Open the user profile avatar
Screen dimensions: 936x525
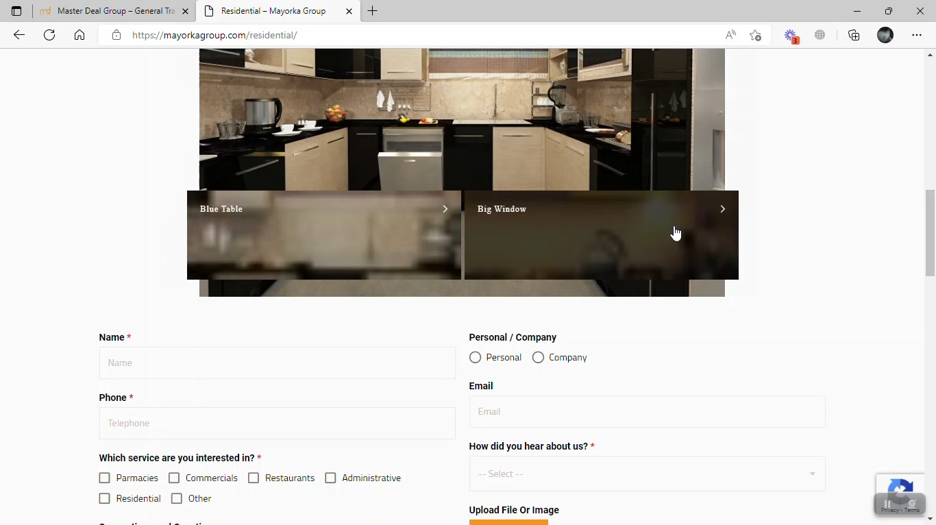885,35
